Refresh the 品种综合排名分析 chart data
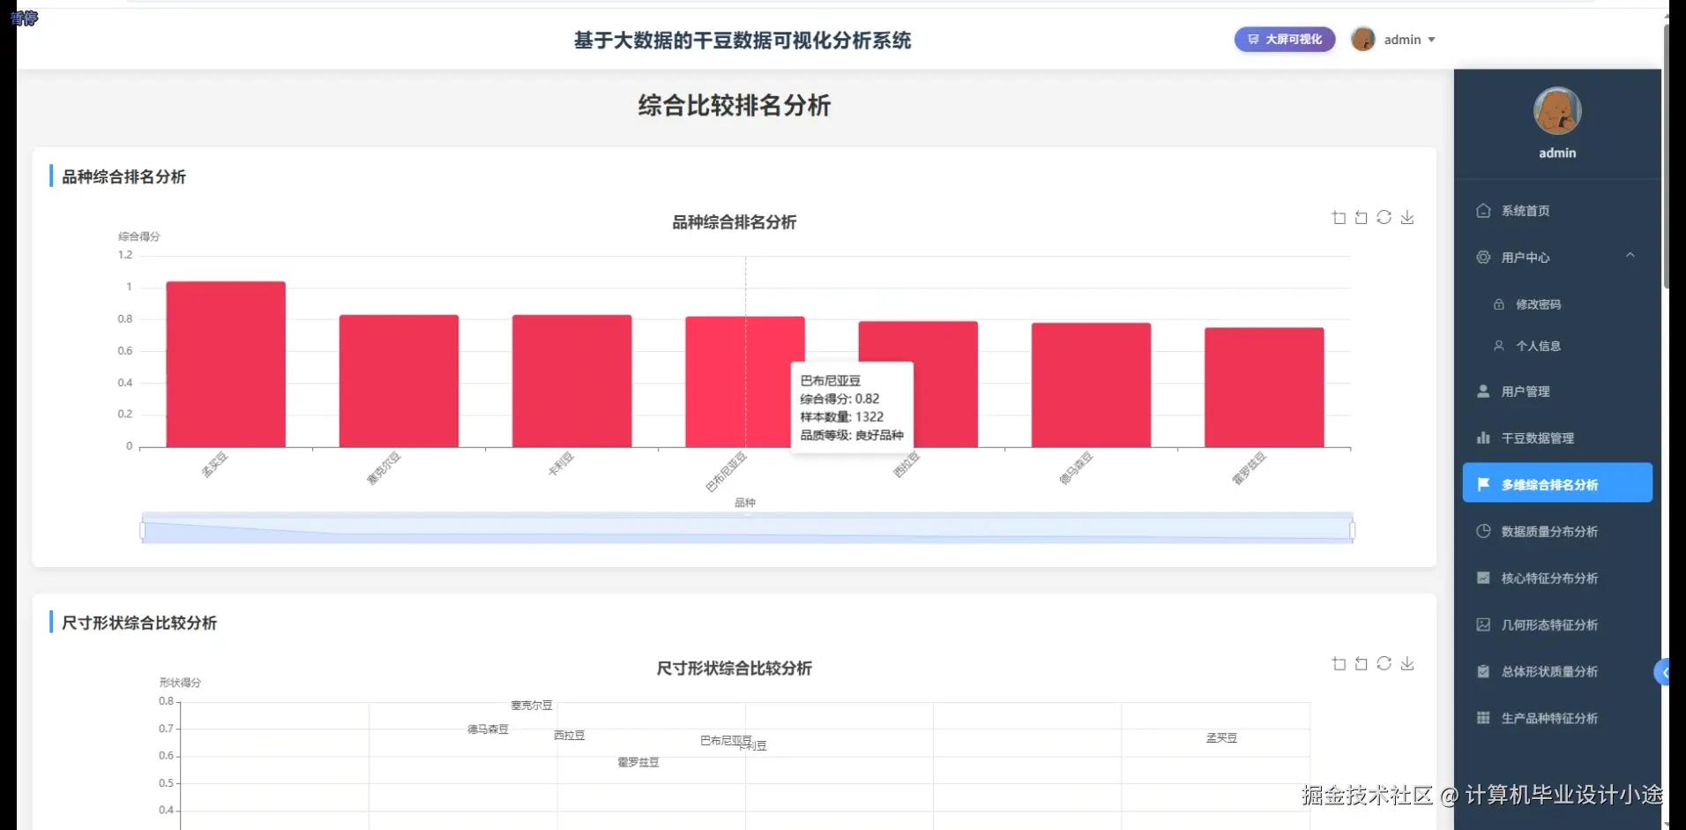This screenshot has height=830, width=1686. (x=1384, y=217)
